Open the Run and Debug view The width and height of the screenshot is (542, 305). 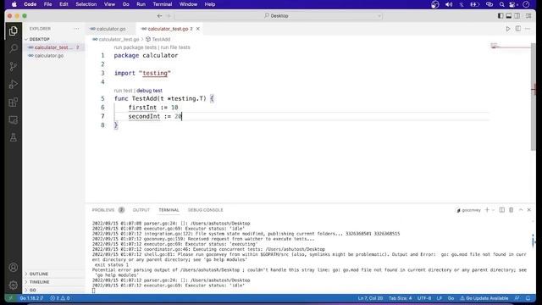[x=14, y=84]
